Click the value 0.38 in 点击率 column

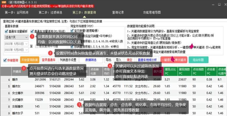click(209, 79)
